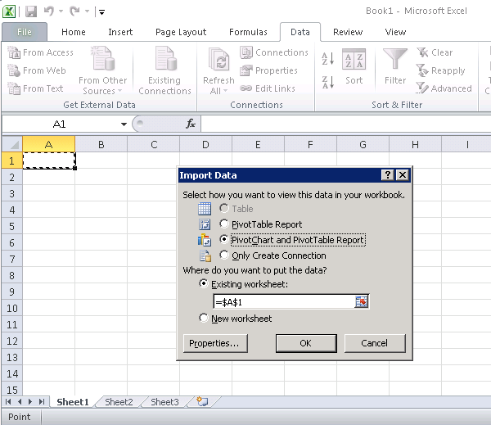Screen dimensions: 491x425
Task: Select the PivotTable Report radio button
Action: coord(224,224)
